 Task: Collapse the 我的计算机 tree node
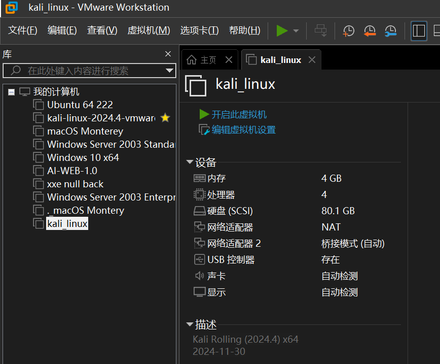point(11,92)
